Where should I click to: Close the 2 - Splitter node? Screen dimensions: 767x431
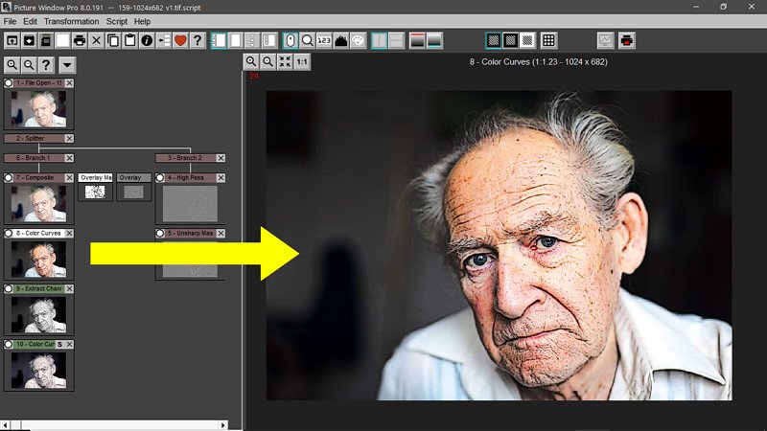pyautogui.click(x=69, y=139)
